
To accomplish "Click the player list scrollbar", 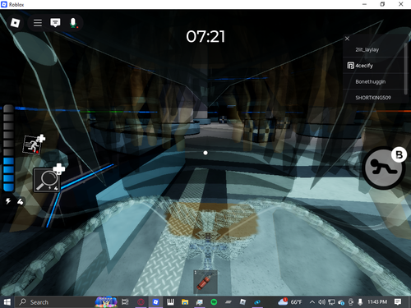I will click(406, 68).
